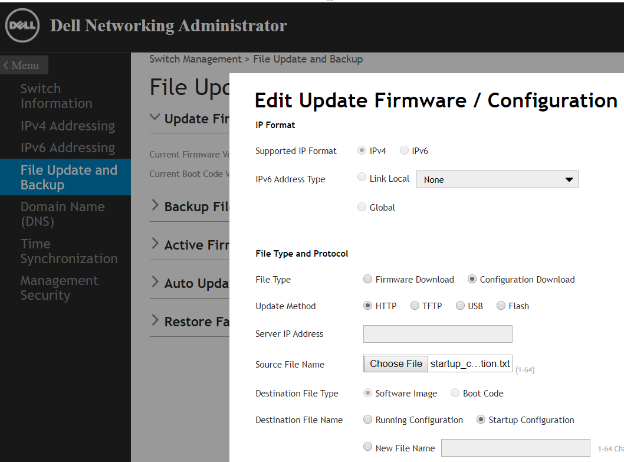Select USB as the update method
The height and width of the screenshot is (462, 624).
[460, 306]
